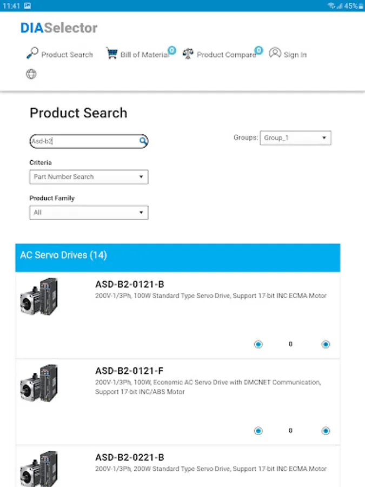Select left radio button for ASD-B2-0121-B
The image size is (365, 487).
258,344
